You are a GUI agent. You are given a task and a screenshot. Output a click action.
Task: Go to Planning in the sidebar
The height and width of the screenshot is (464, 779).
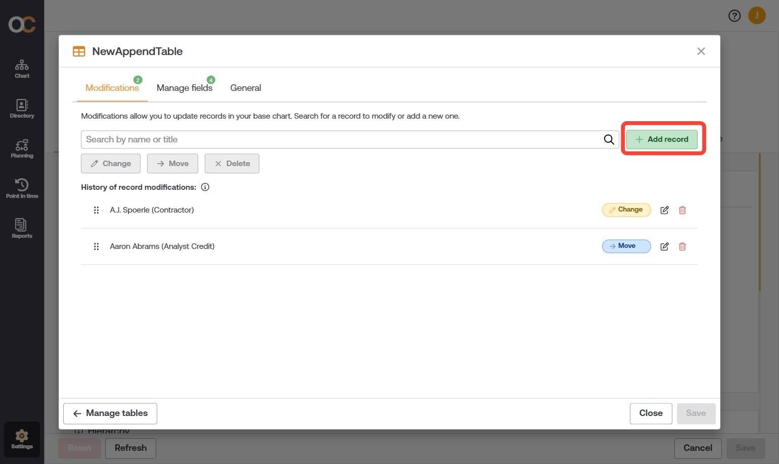(22, 149)
